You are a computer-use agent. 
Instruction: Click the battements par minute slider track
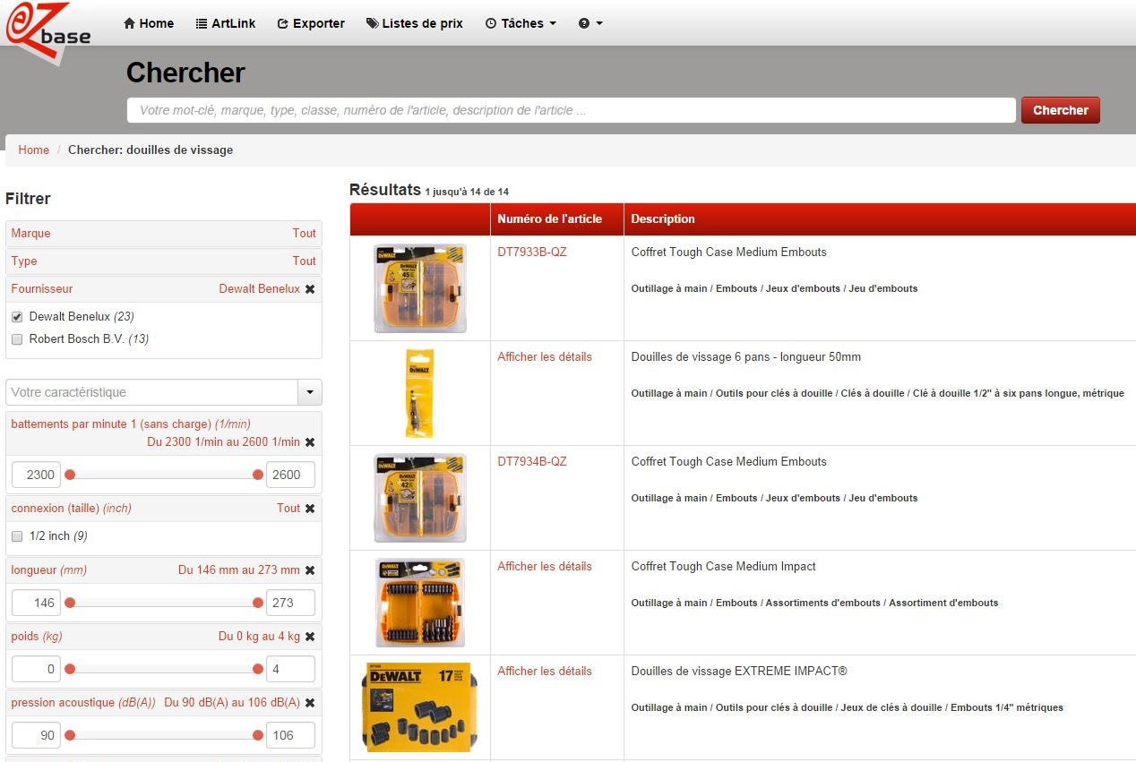[164, 475]
